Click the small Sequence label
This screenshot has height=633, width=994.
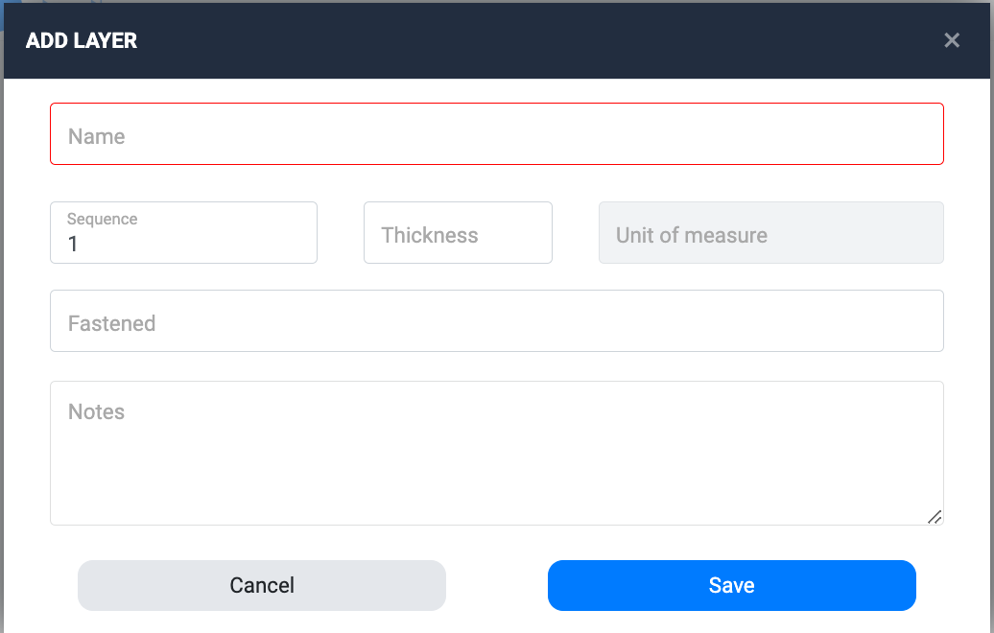tap(103, 220)
